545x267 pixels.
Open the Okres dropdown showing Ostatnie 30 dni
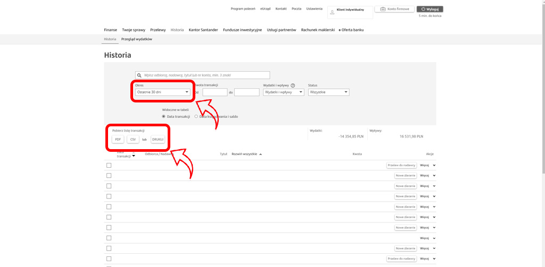(x=162, y=92)
